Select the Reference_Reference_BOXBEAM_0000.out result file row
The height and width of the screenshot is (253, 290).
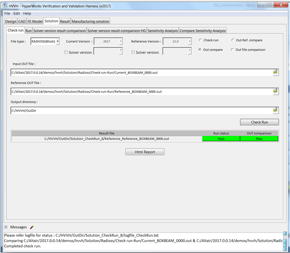(107, 139)
